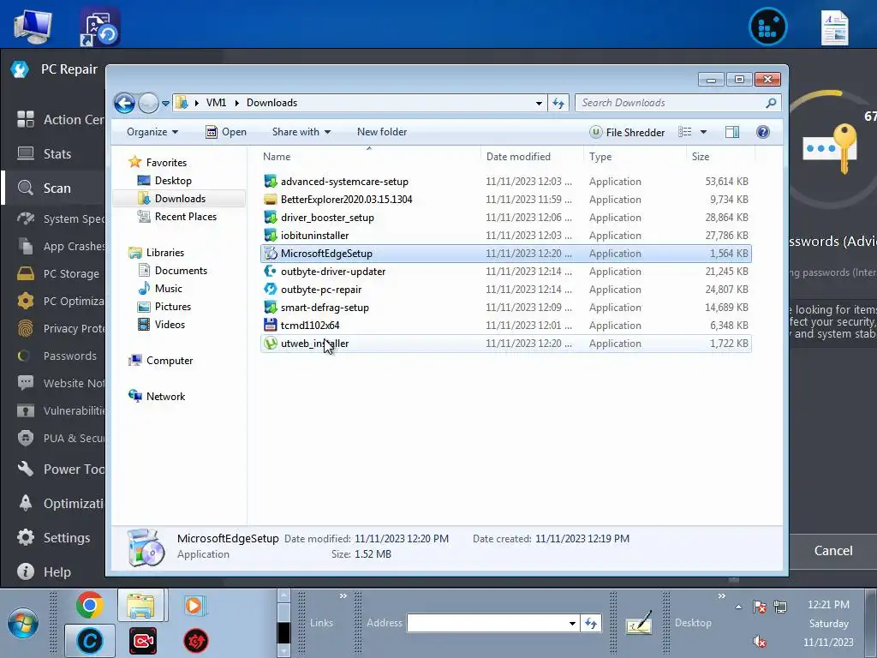The height and width of the screenshot is (658, 877).
Task: Click the Windows Start orb
Action: [x=23, y=623]
